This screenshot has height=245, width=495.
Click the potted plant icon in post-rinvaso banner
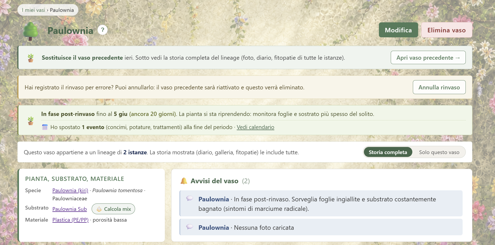pos(31,121)
